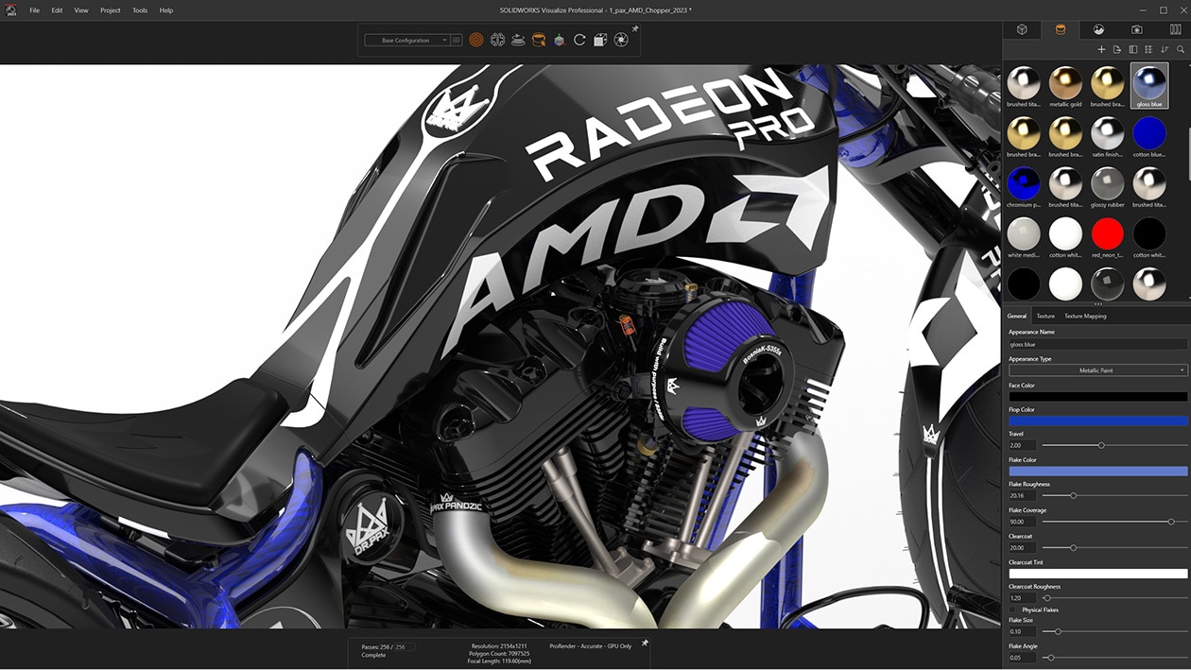Click the aperture render icon in the toolbar
The width and height of the screenshot is (1191, 670).
(x=622, y=40)
